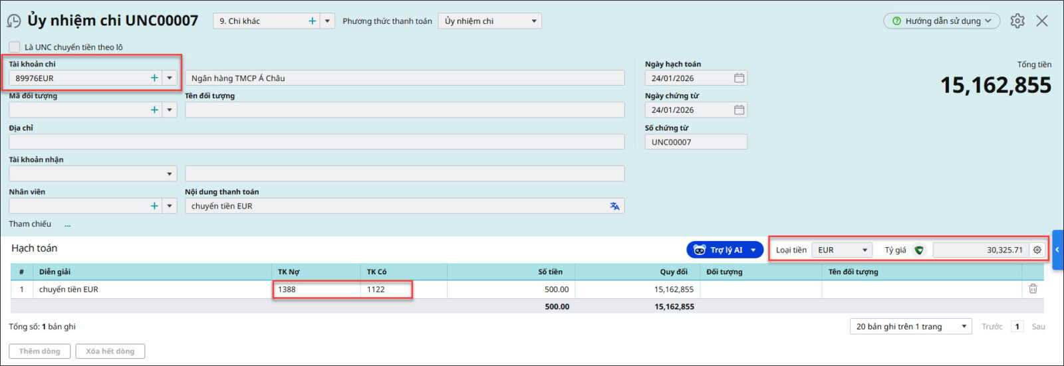Screen dimensions: 1064x366
Task: Click the Số chứng từ input field
Action: click(695, 142)
